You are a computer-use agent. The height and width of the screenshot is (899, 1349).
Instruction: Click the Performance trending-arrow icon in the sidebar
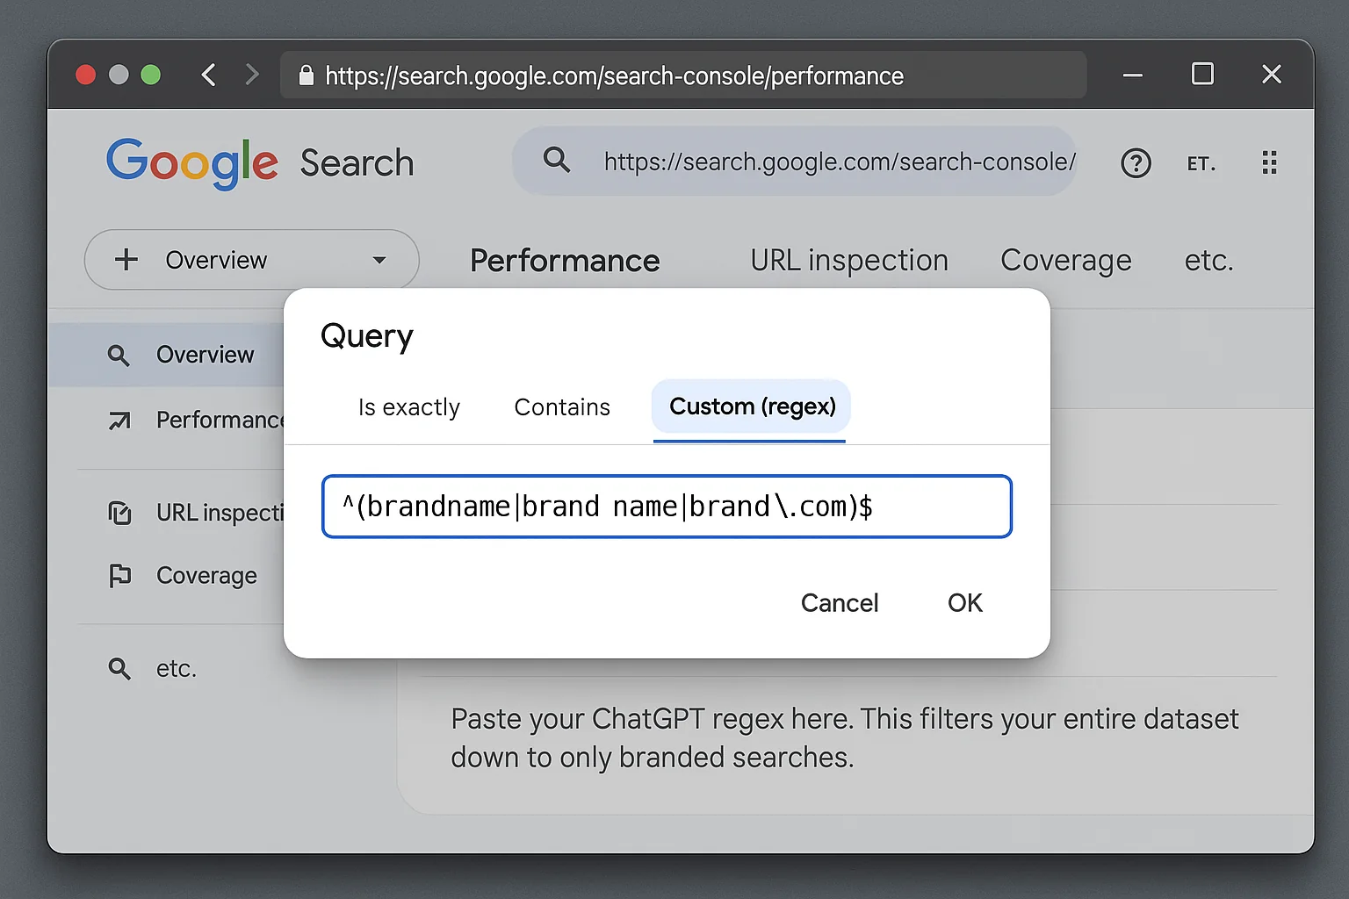click(119, 421)
